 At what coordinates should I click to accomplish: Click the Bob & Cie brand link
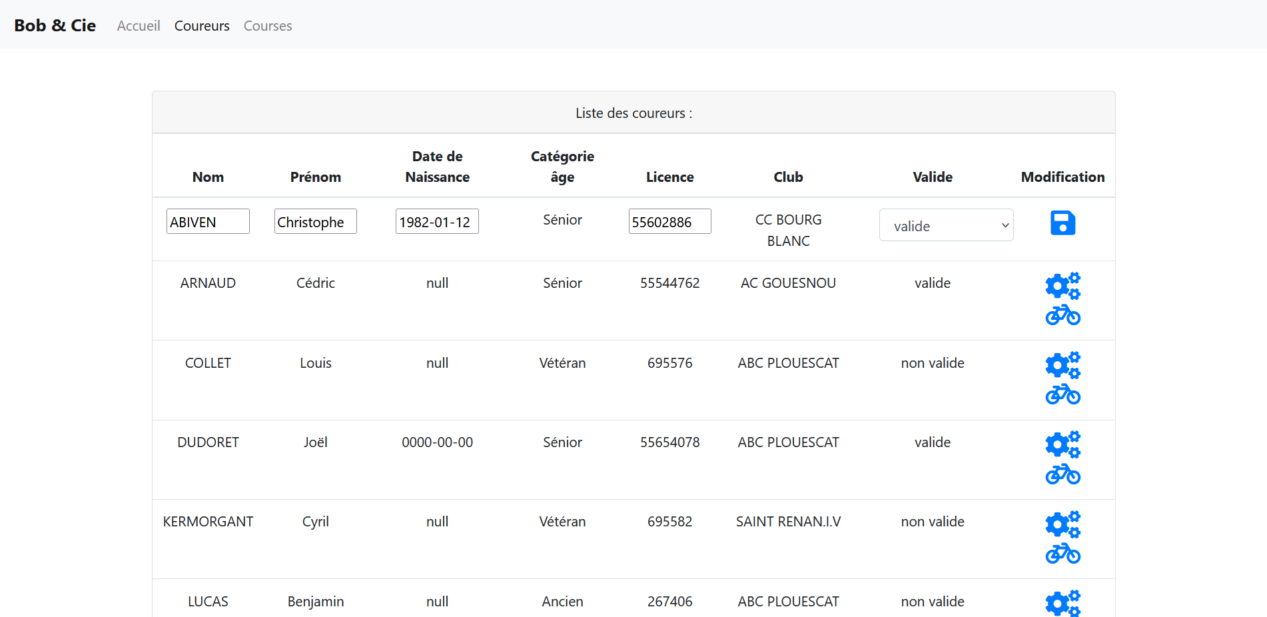(x=55, y=25)
